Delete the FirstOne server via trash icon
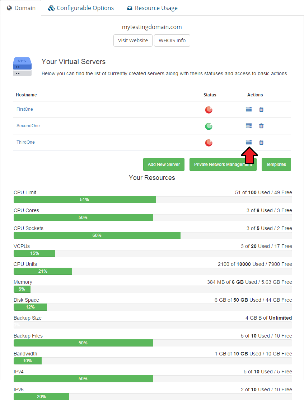Viewport: 304px width, 411px height. tap(261, 109)
